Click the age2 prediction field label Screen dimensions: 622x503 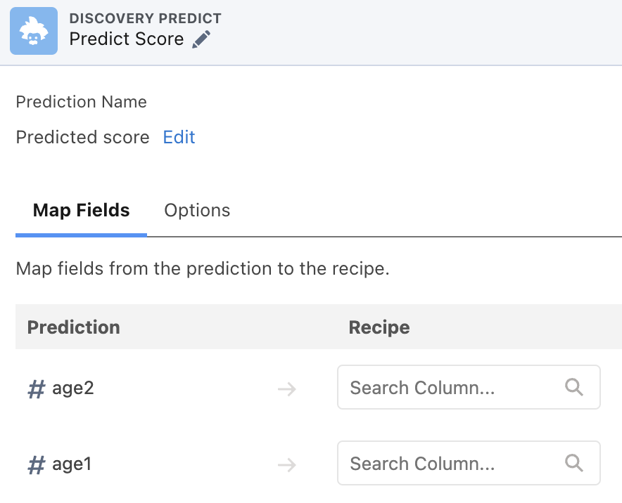pos(73,388)
